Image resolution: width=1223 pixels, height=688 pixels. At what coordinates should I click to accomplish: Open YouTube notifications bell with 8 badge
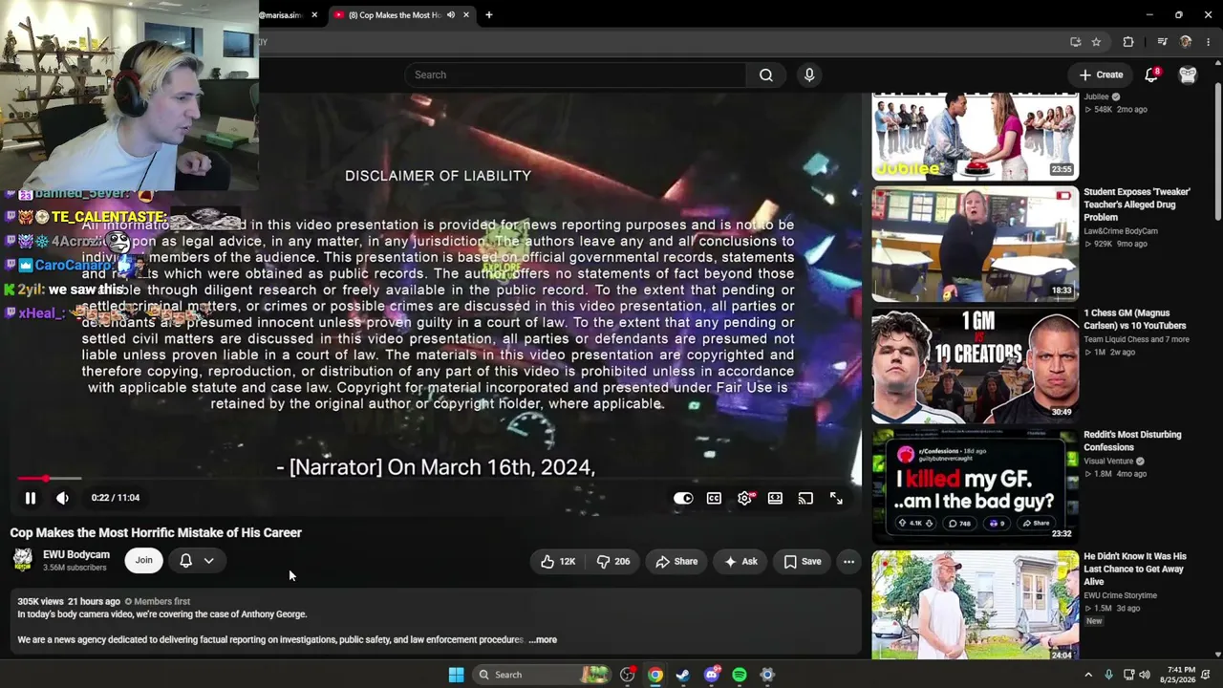1151,75
